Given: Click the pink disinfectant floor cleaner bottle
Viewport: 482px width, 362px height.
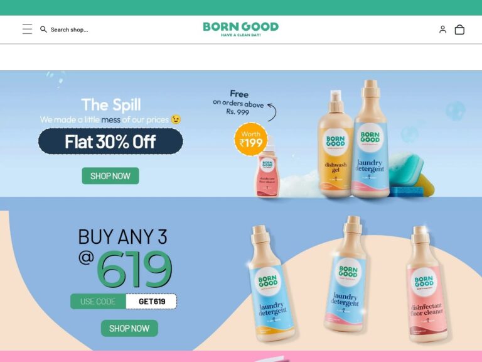Looking at the screenshot, I should point(426,284).
